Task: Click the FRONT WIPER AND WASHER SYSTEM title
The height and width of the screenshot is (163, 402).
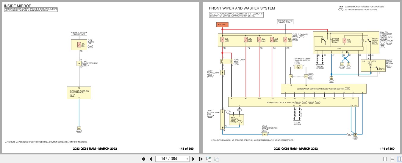Action: [242, 8]
